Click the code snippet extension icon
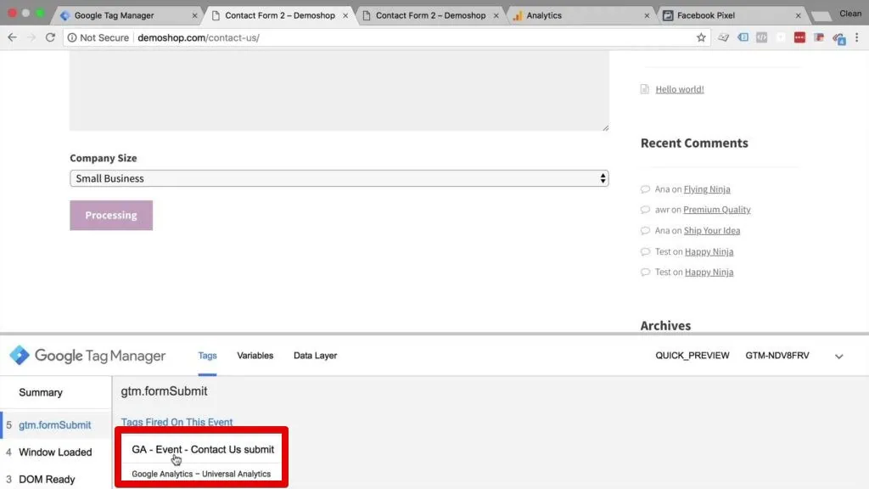 [x=761, y=37]
